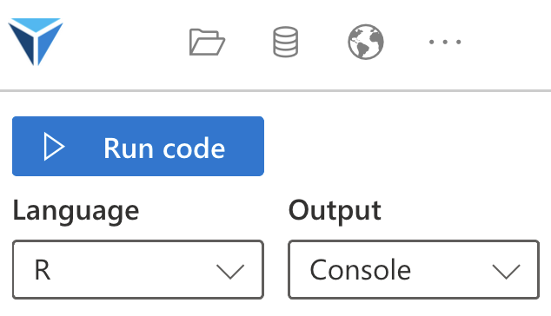This screenshot has height=316, width=551.
Task: Click the horizontal divider under the toolbar
Action: (275, 90)
